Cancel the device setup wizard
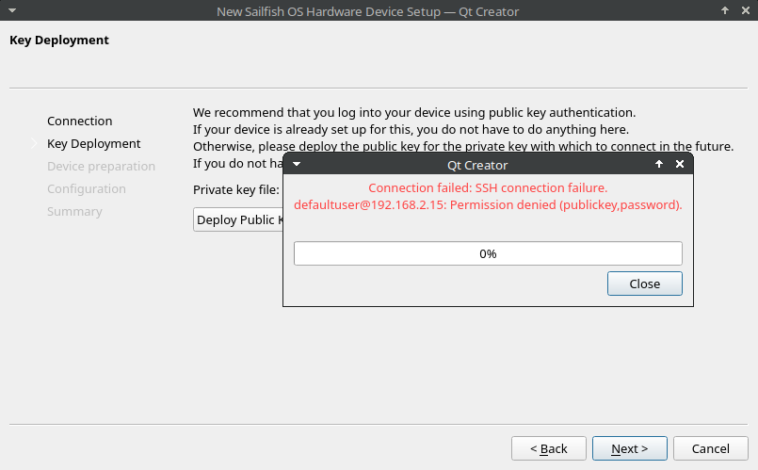This screenshot has width=758, height=470. 711,448
